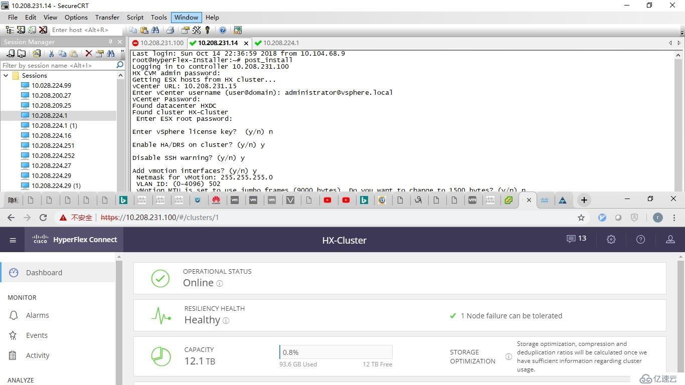Click the Properties icon in Session Manager toolbar
The image size is (685, 385).
coord(99,53)
